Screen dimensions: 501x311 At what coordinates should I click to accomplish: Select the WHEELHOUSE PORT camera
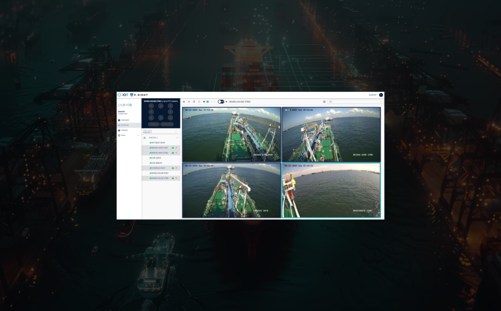click(160, 173)
